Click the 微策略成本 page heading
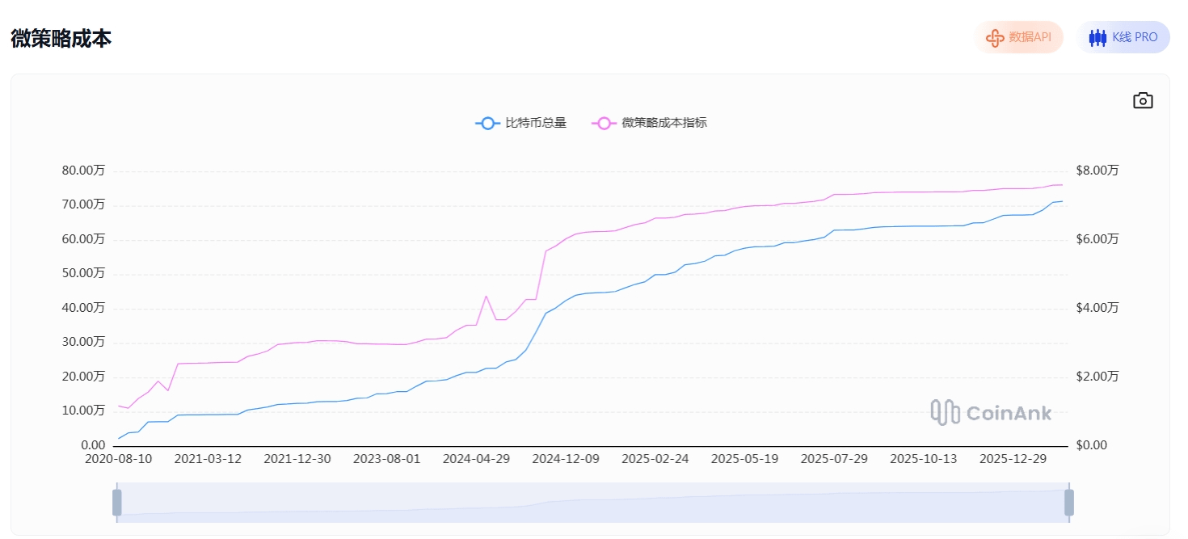Image resolution: width=1188 pixels, height=539 pixels. coord(61,38)
